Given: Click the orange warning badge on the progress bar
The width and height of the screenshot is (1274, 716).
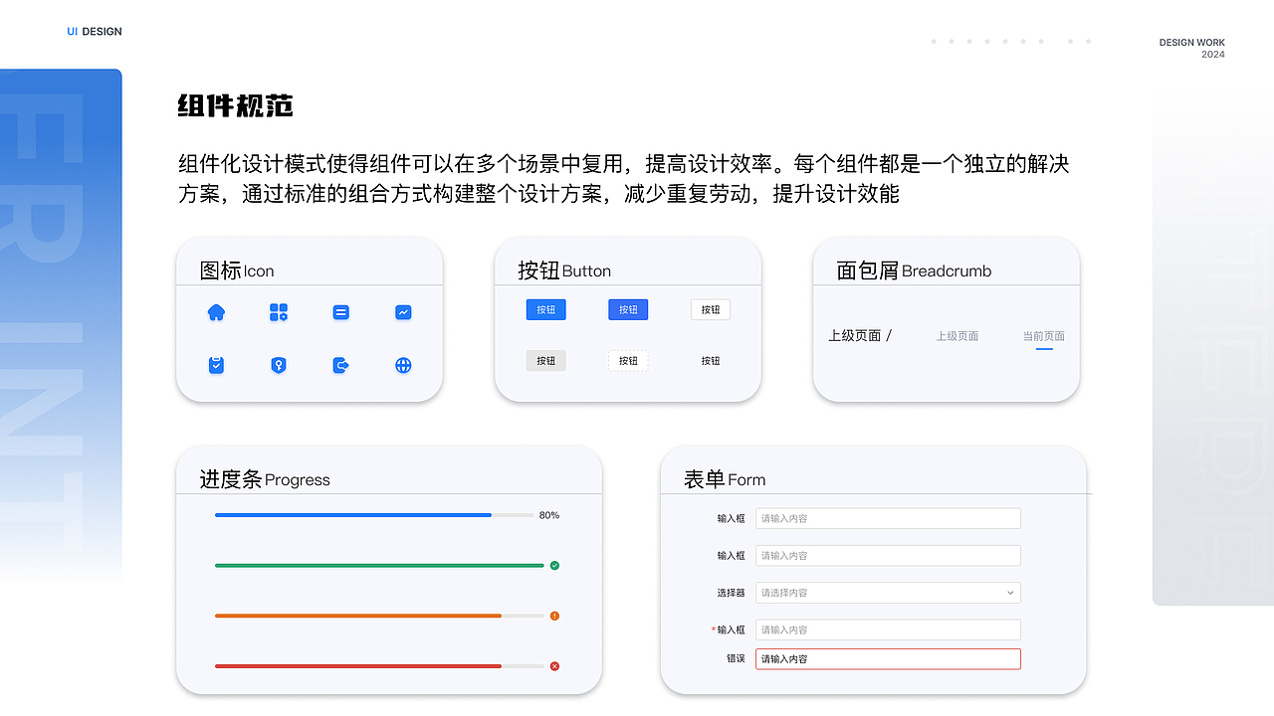Looking at the screenshot, I should (x=554, y=616).
